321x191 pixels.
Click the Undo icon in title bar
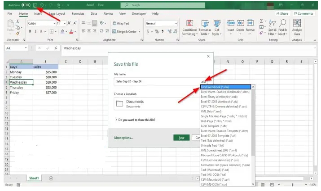pyautogui.click(x=42, y=5)
